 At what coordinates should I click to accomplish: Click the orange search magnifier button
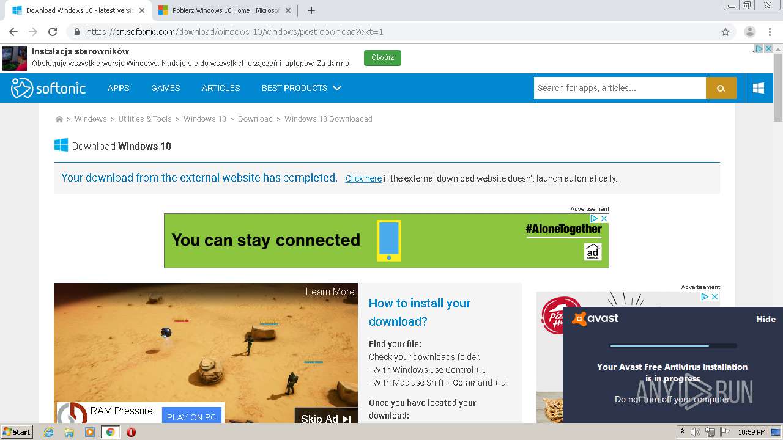pyautogui.click(x=721, y=88)
